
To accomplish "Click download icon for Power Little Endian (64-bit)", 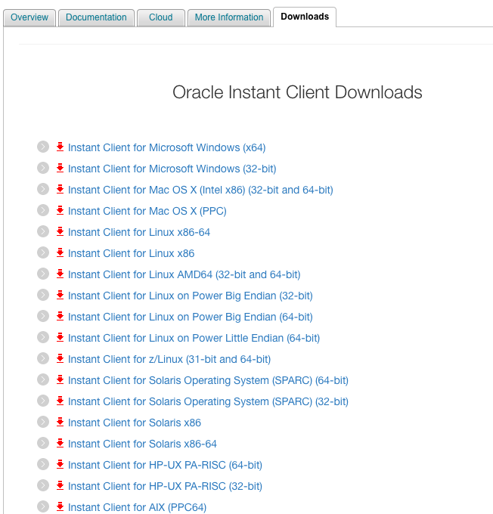I will tap(60, 337).
